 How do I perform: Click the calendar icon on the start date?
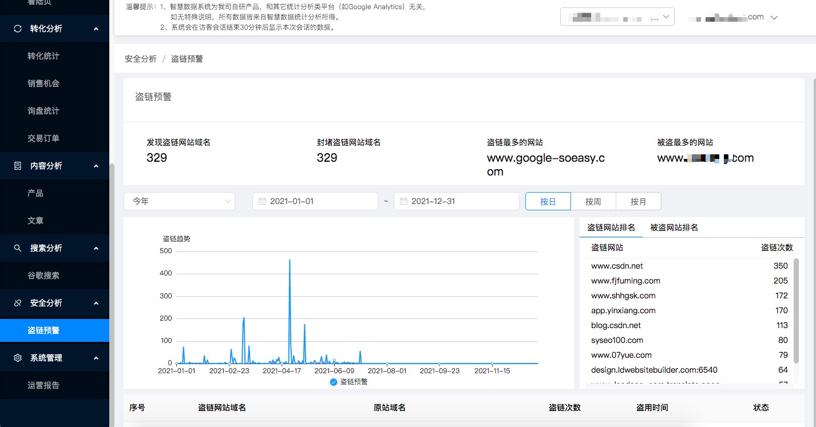[263, 201]
